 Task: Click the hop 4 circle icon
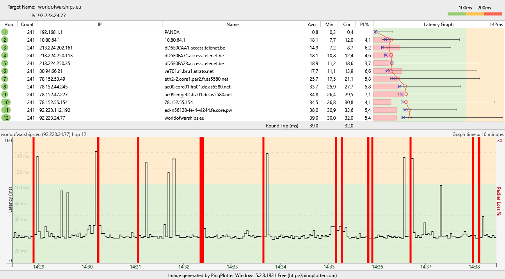(5, 56)
